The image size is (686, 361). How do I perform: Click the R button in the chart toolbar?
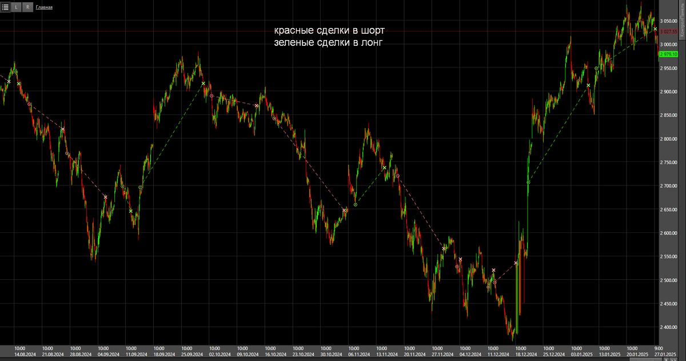27,7
